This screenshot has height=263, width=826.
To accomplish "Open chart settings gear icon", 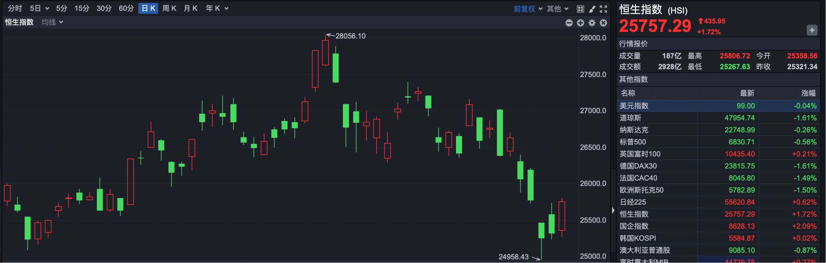I will click(x=592, y=23).
